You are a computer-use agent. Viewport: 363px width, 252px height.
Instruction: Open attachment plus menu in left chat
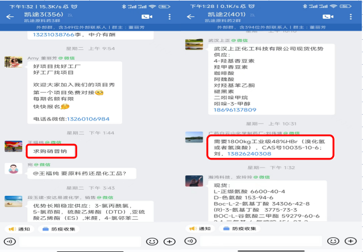pyautogui.click(x=169, y=242)
